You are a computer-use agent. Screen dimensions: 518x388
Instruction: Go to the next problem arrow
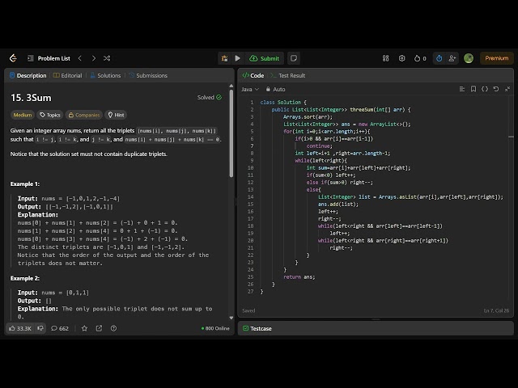[94, 58]
